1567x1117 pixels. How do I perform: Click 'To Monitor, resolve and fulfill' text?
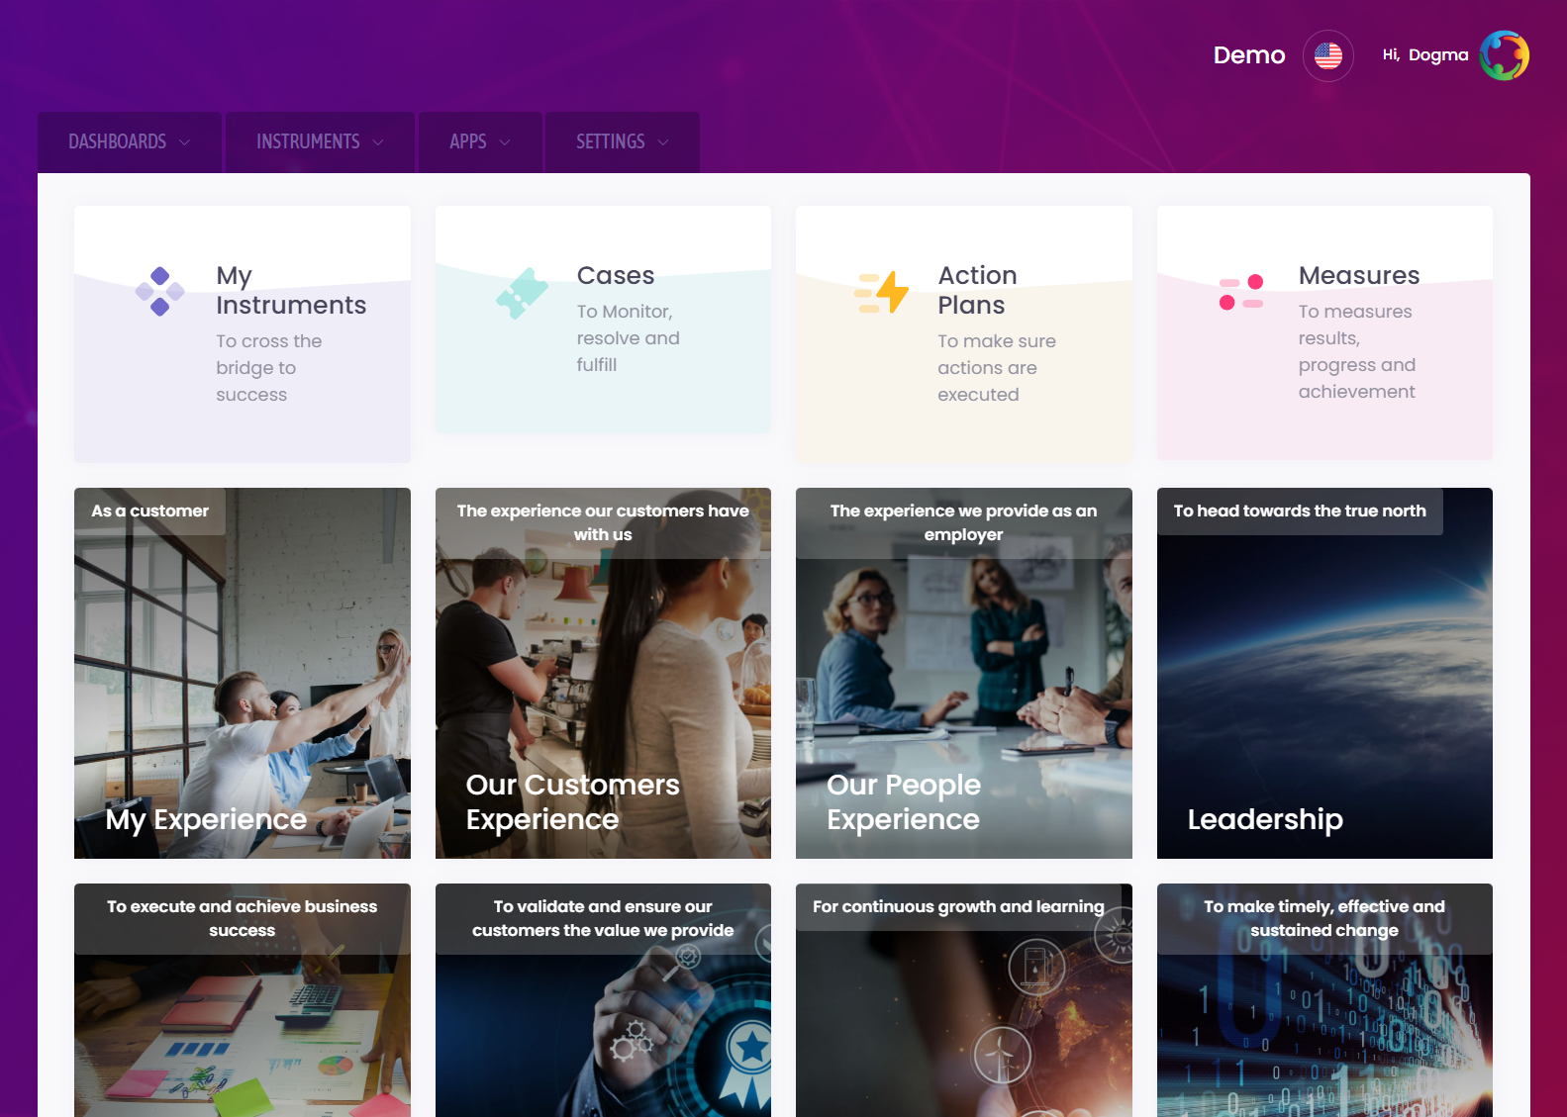tap(629, 338)
